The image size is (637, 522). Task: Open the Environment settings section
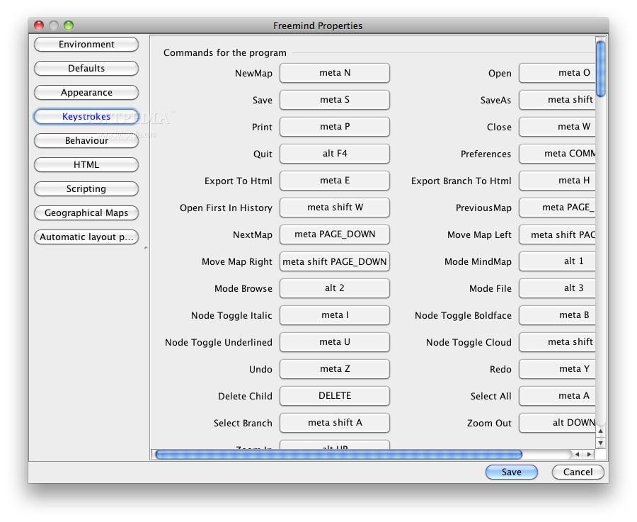point(86,45)
